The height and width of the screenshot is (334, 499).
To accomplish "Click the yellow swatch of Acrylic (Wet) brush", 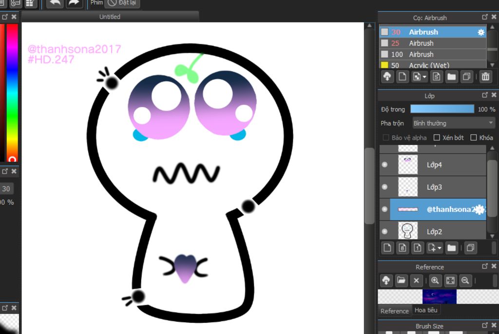I will tap(384, 65).
